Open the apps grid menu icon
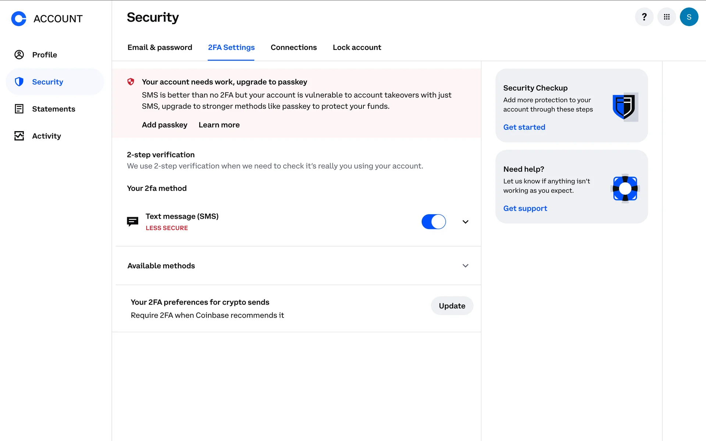Viewport: 706px width, 441px height. 667,17
